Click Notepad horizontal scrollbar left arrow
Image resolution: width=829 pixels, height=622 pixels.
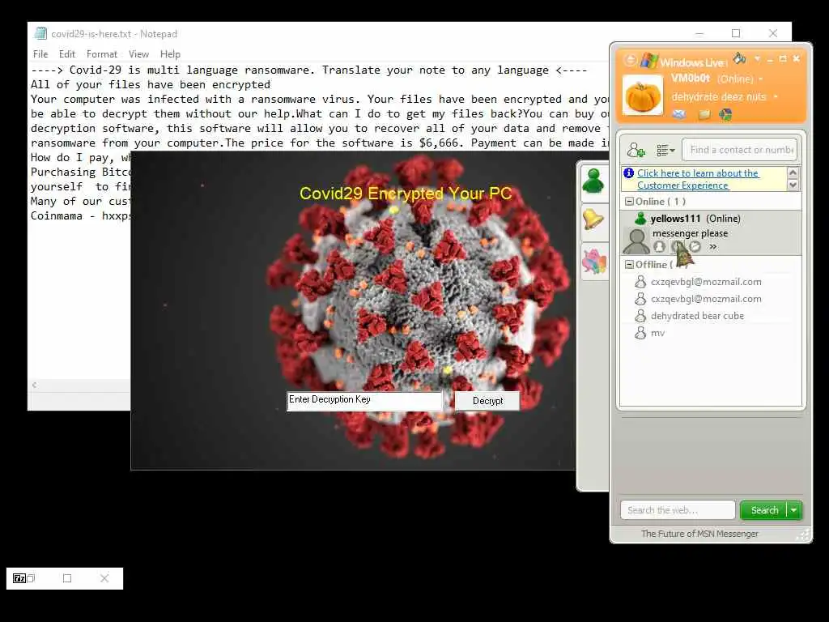tap(34, 385)
